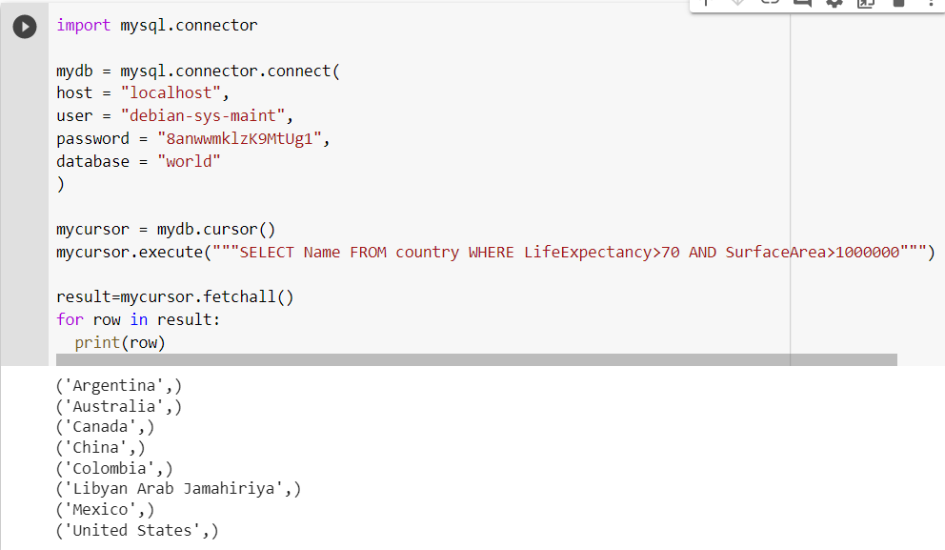The image size is (945, 550).
Task: Click the 'Mexico' output row
Action: pos(105,510)
